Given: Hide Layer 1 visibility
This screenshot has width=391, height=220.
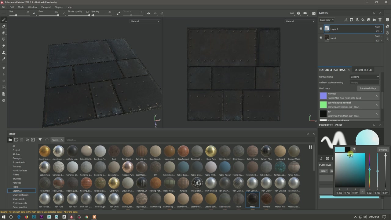Looking at the screenshot, I should (x=321, y=29).
